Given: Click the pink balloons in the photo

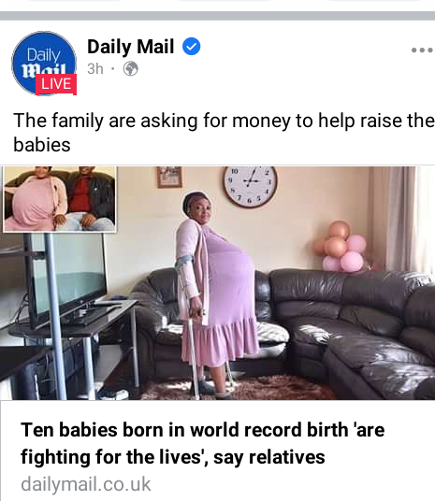Looking at the screenshot, I should (x=341, y=247).
